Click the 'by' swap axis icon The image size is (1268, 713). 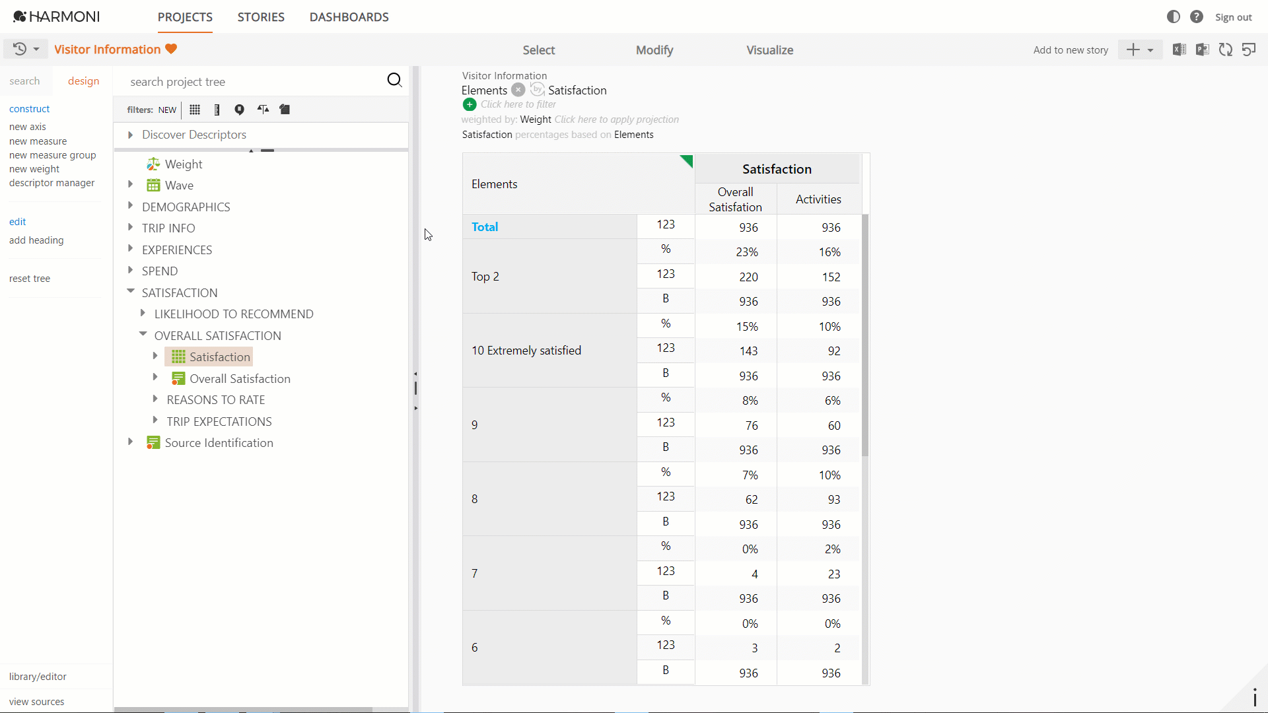click(x=537, y=89)
